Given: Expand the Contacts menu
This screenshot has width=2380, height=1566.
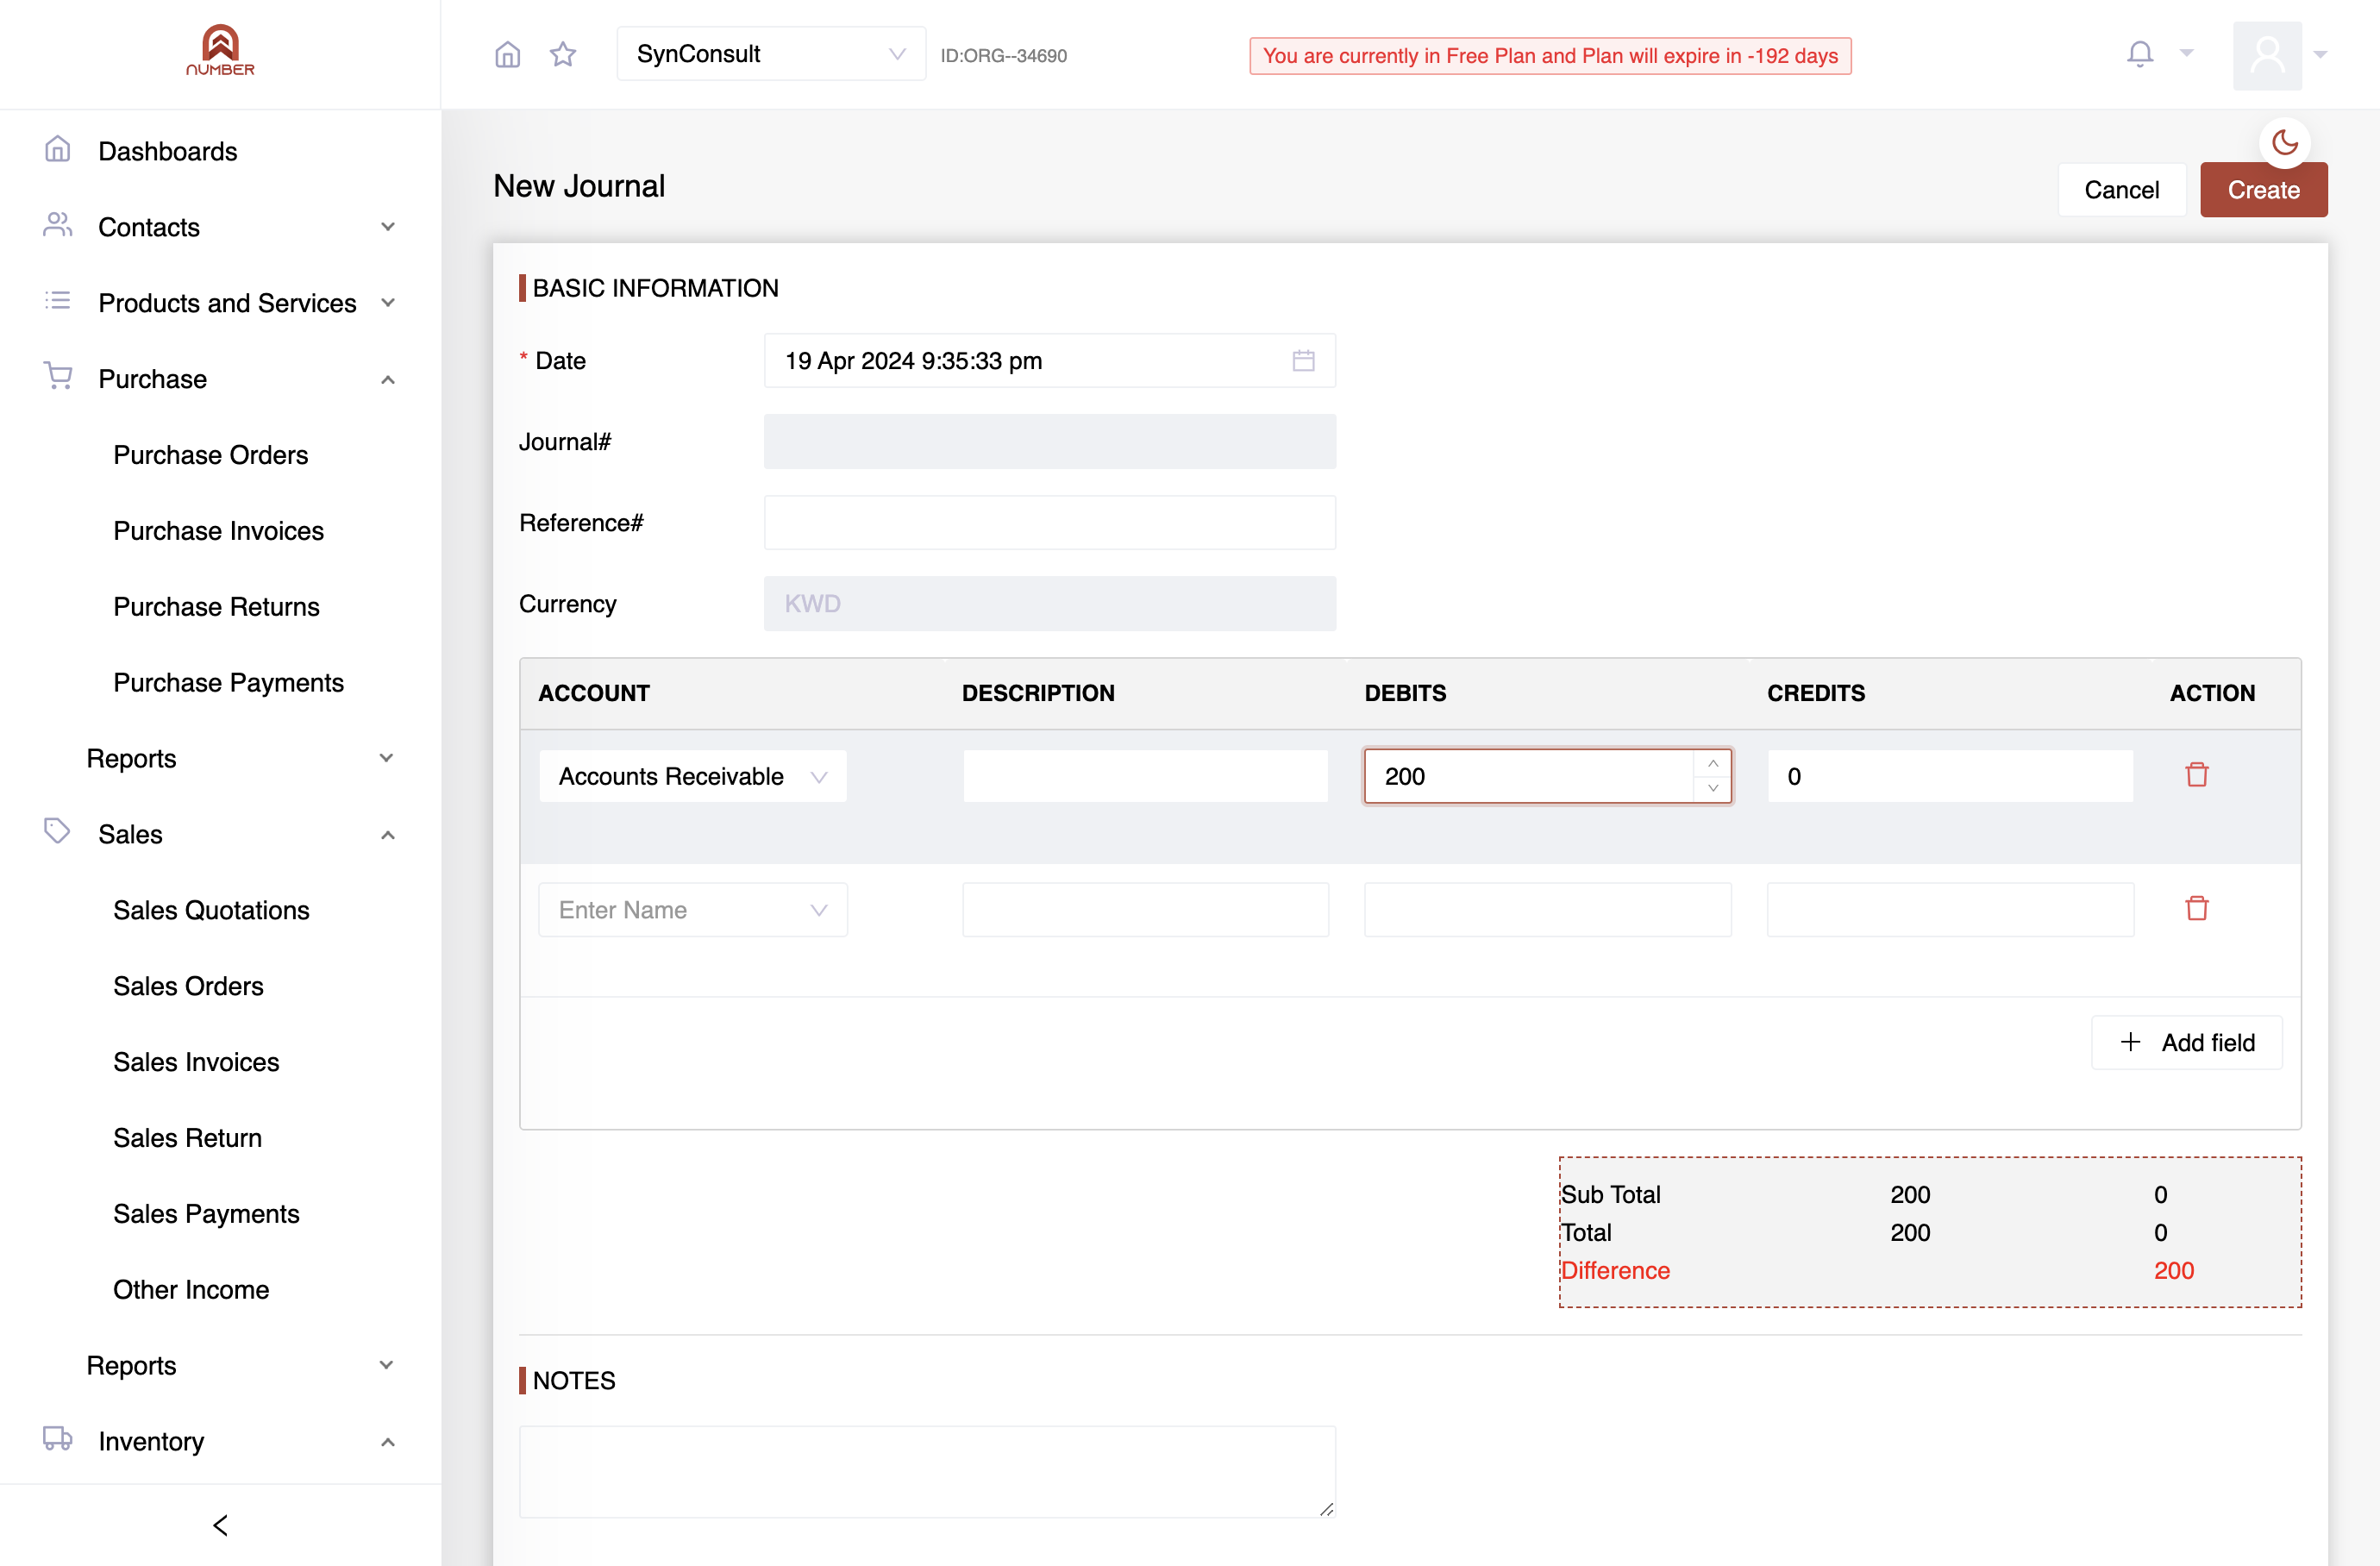Looking at the screenshot, I should pyautogui.click(x=220, y=227).
